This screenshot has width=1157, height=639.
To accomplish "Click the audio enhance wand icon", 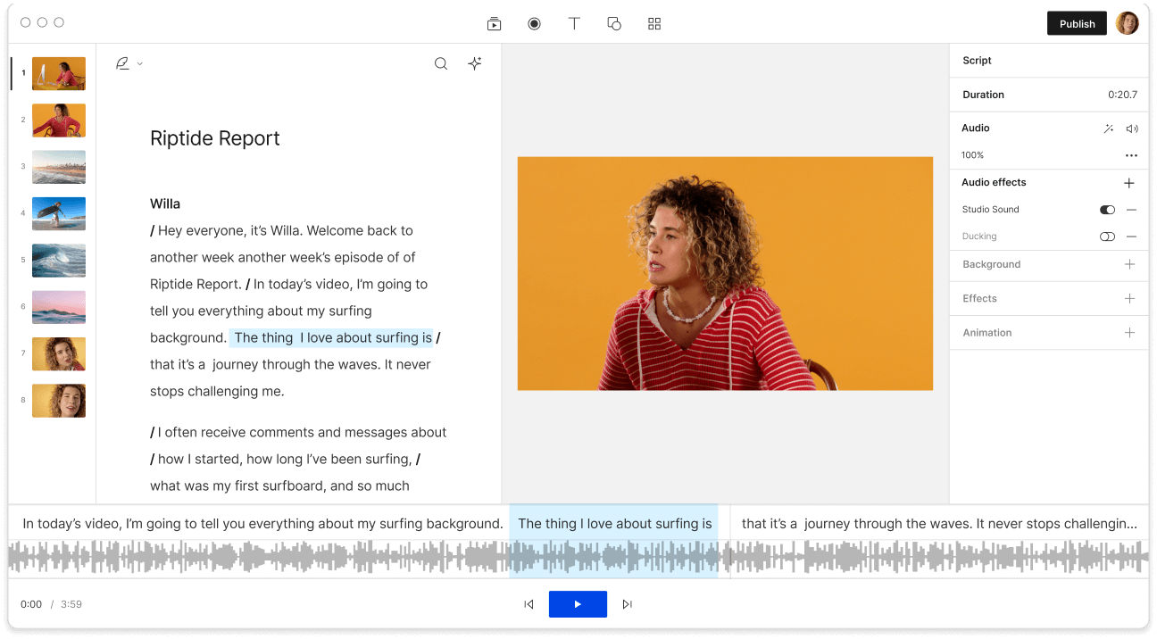I will click(x=1108, y=129).
